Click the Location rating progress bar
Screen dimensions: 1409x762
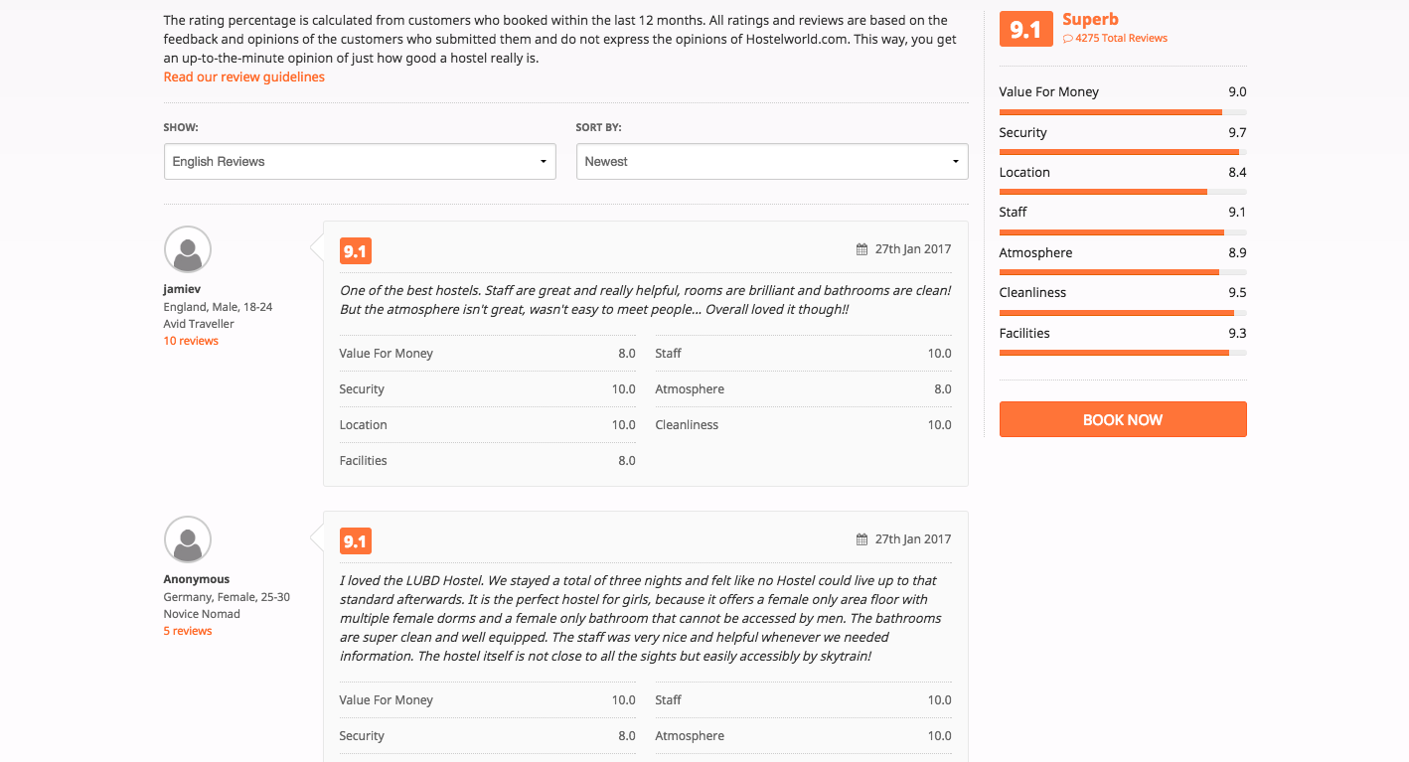pyautogui.click(x=1122, y=192)
